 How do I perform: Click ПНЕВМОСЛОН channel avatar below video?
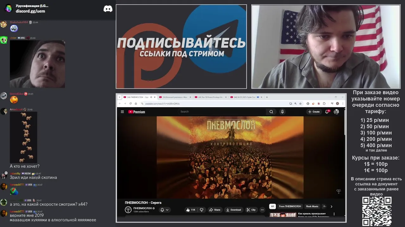point(128,210)
